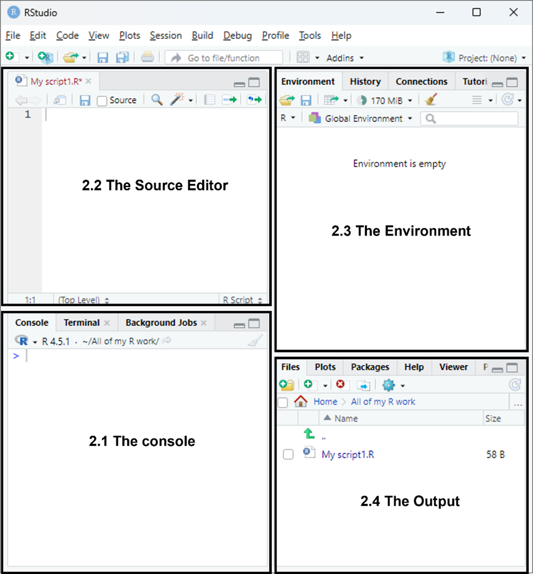Show script in new window icon
This screenshot has height=574, width=533.
(60, 100)
